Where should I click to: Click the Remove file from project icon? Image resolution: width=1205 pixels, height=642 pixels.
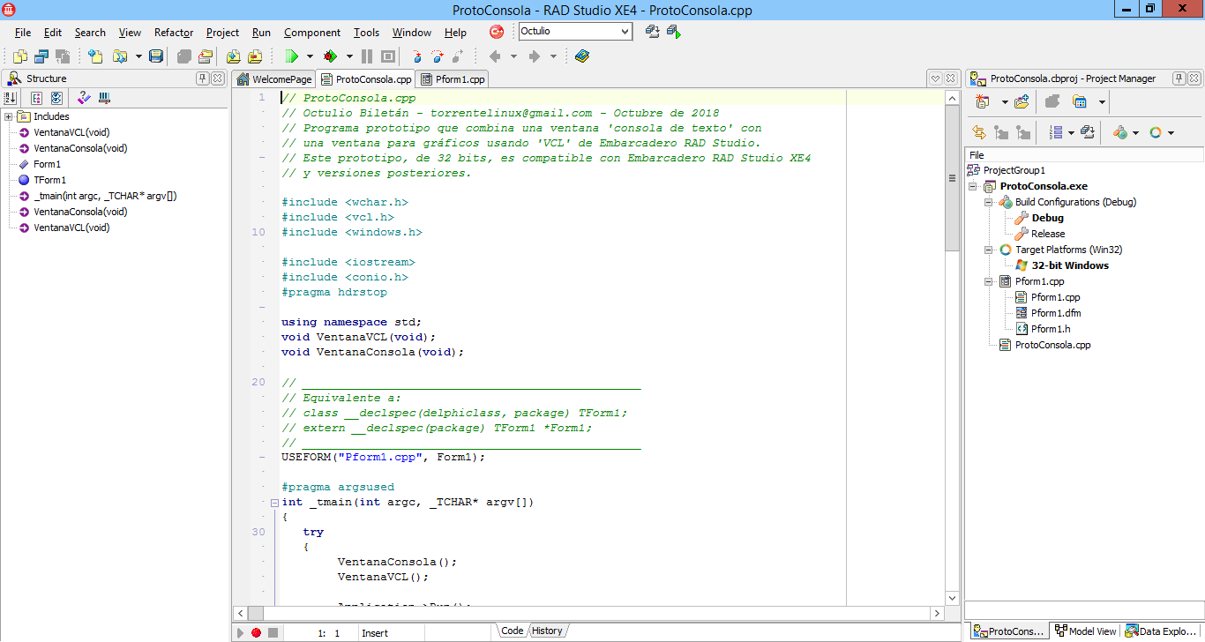click(x=255, y=56)
